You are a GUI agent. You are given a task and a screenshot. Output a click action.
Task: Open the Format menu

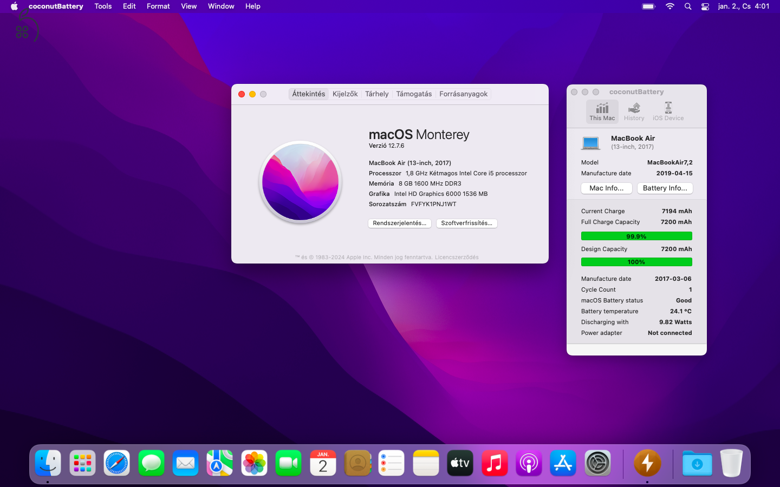click(x=158, y=6)
